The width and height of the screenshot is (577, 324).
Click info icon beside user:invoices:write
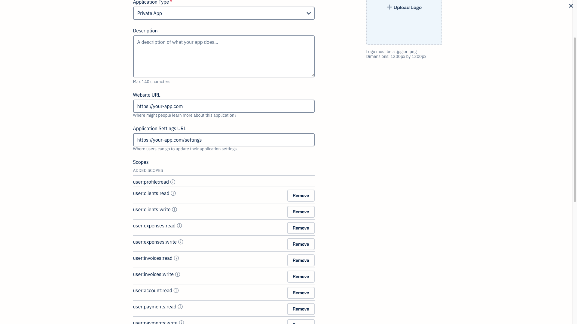click(x=178, y=274)
